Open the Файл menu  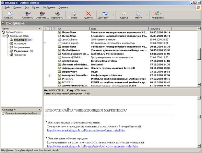tap(7, 7)
